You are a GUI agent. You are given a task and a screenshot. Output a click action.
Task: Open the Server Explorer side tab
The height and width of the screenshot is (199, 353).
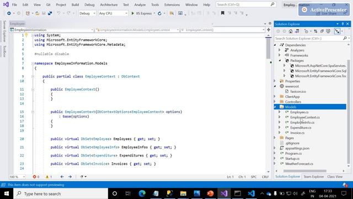point(4,31)
